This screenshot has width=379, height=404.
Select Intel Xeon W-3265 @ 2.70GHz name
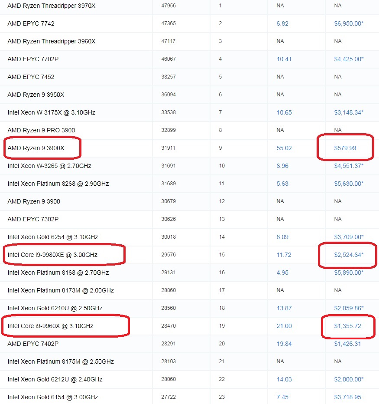49,166
